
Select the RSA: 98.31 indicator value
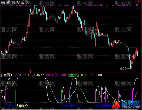click(x=19, y=75)
